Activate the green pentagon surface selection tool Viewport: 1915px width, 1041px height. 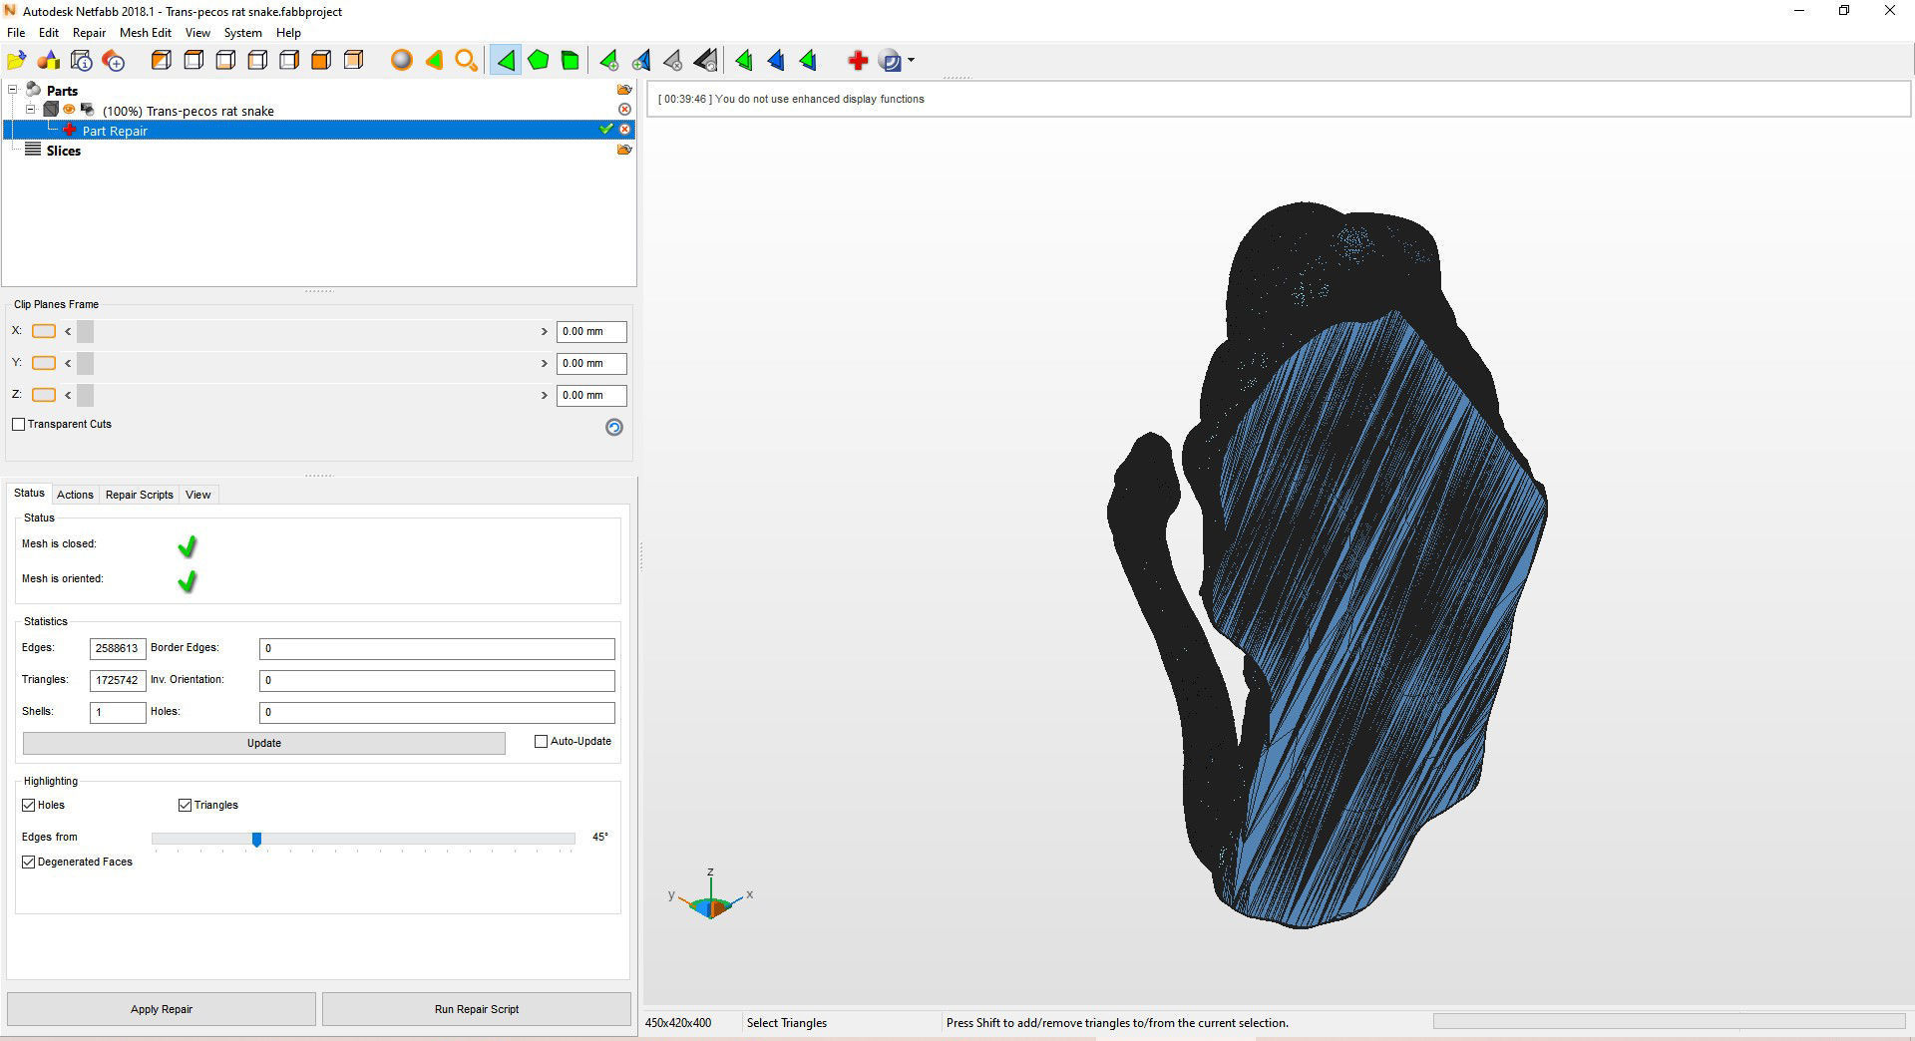pyautogui.click(x=539, y=61)
